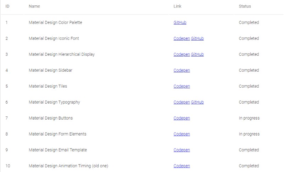Open Codepen link for Material Design Sidebar

click(182, 70)
